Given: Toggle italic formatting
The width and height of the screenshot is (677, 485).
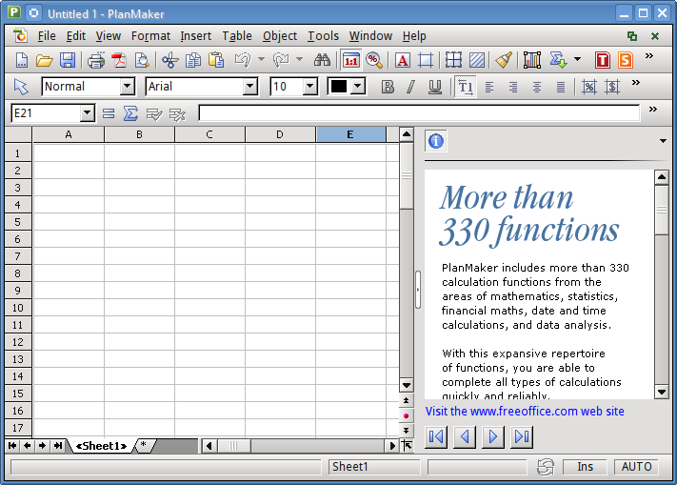Looking at the screenshot, I should [410, 87].
